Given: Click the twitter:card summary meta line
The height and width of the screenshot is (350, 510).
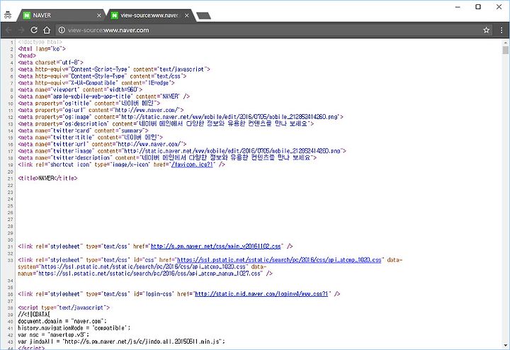Looking at the screenshot, I should coord(83,131).
